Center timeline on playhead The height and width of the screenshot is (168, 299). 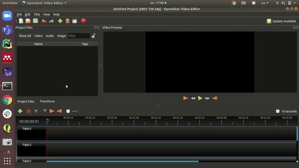(x=68, y=111)
